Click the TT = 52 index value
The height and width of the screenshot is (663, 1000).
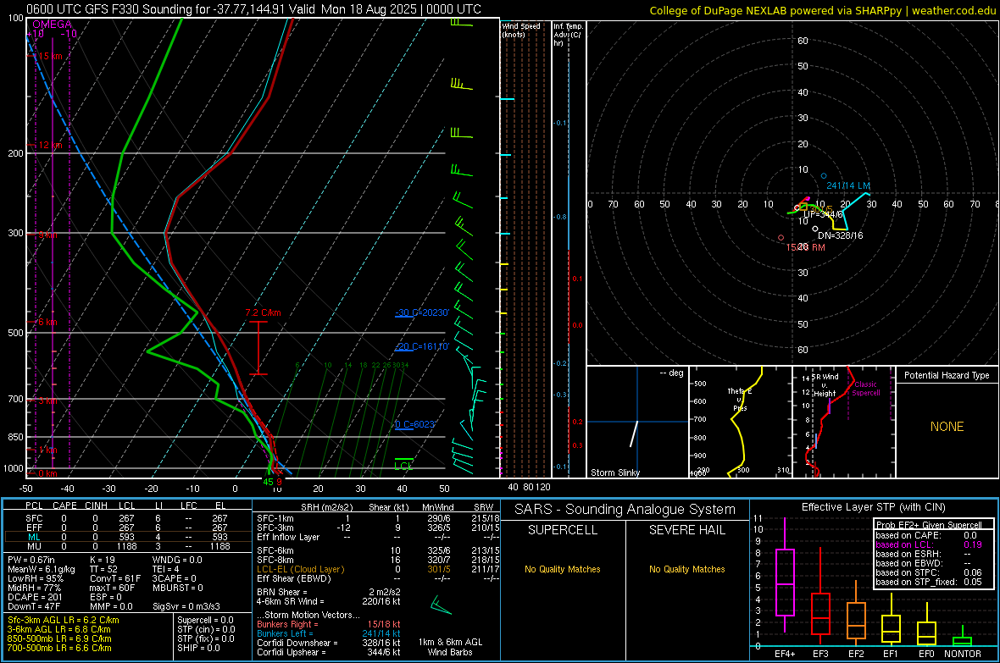tap(103, 569)
